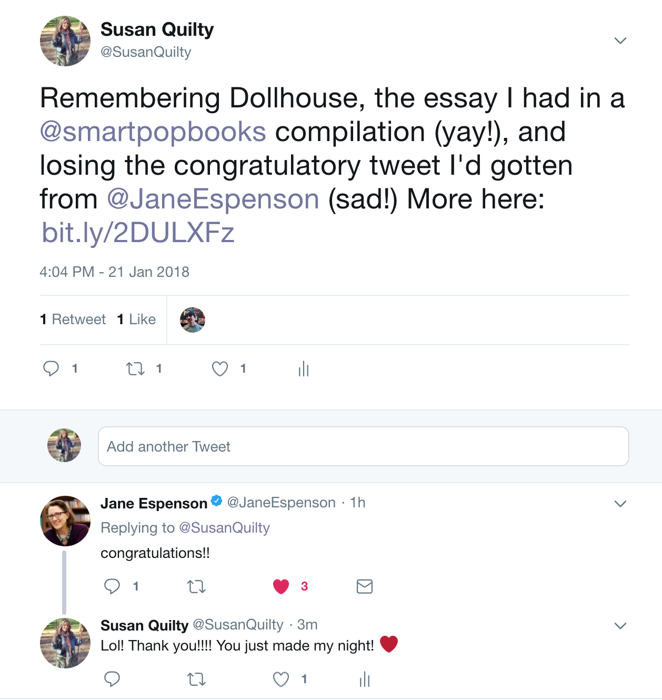Open the liker's avatar thumbnail

click(x=193, y=320)
